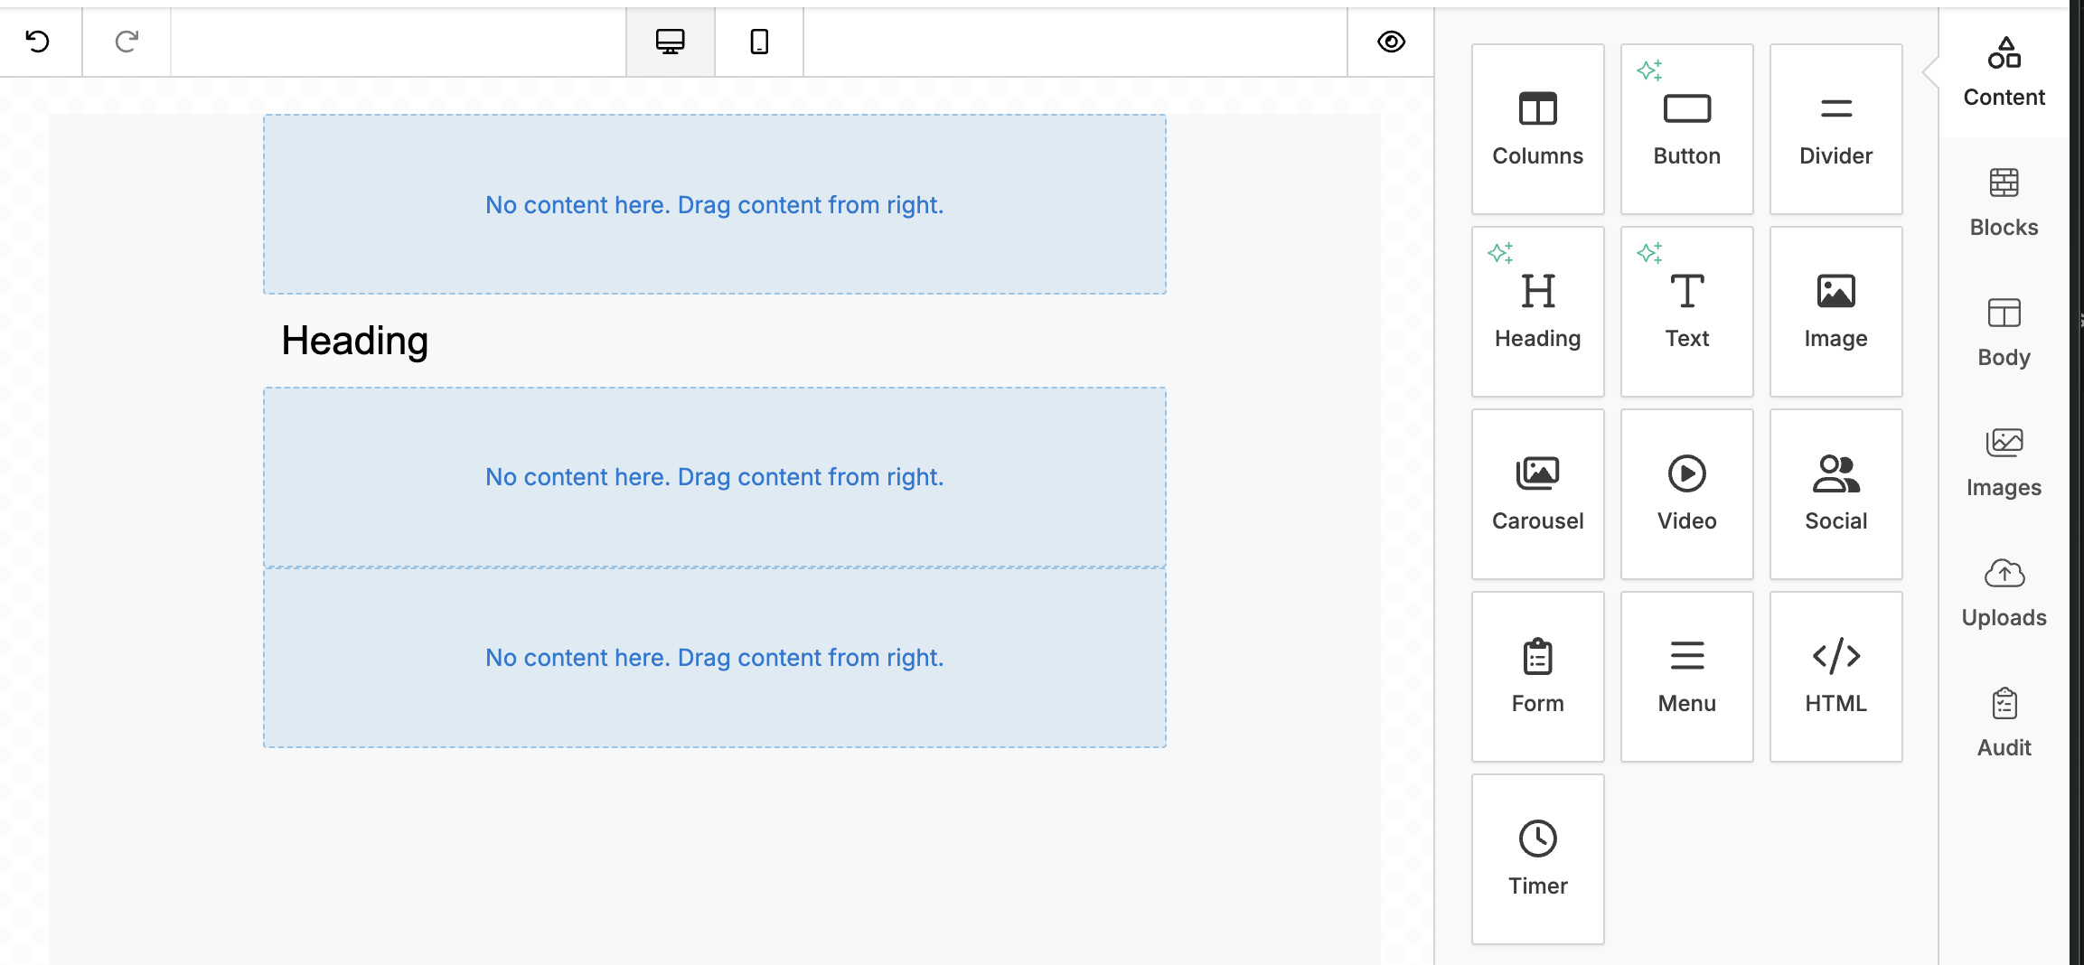The width and height of the screenshot is (2084, 965).
Task: Pick the Divider content tile
Action: click(x=1835, y=129)
